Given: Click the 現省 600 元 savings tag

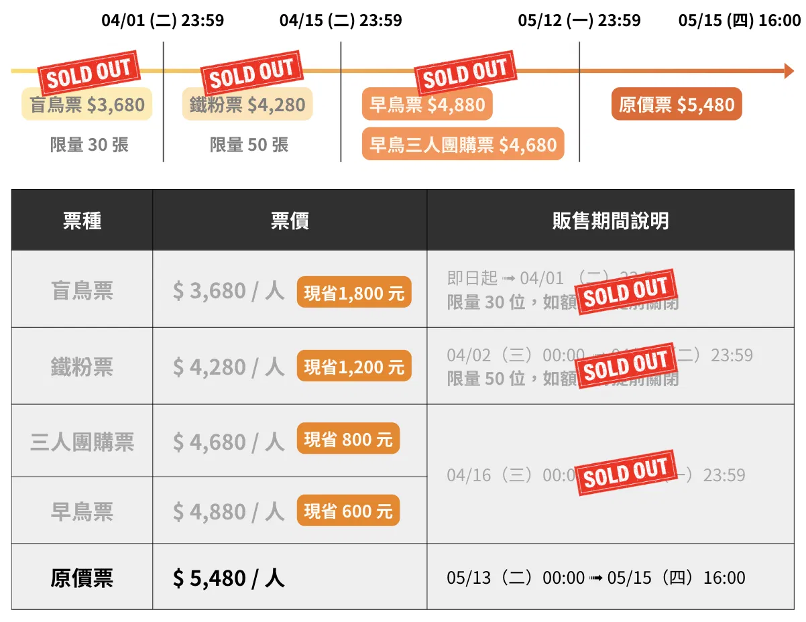Looking at the screenshot, I should tap(348, 511).
